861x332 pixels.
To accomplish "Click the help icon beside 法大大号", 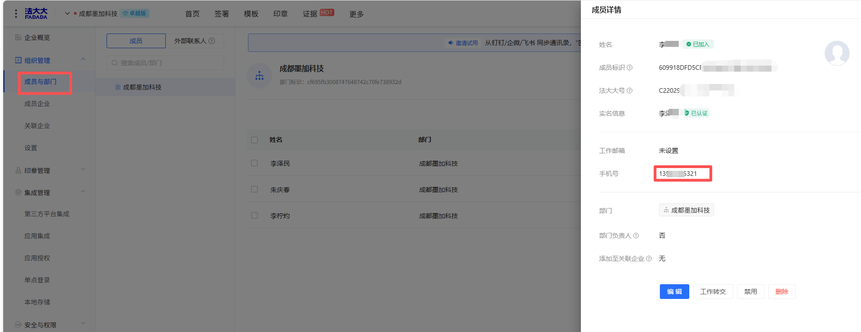I will point(630,90).
